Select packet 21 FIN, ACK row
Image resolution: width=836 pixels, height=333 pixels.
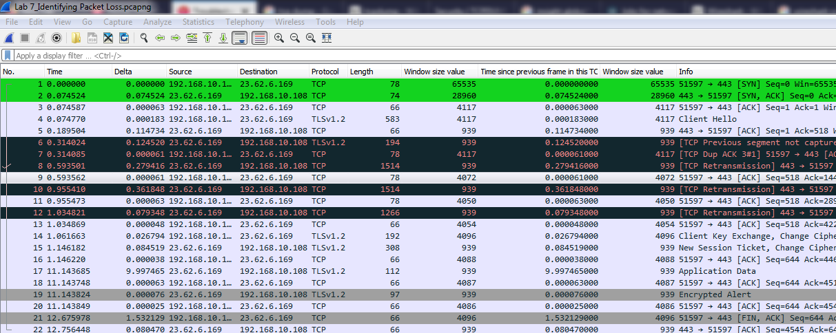click(418, 318)
